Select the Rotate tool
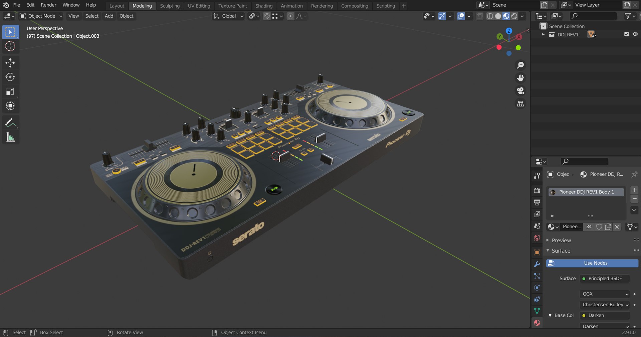Screen dimensions: 641x337 (x=10, y=77)
